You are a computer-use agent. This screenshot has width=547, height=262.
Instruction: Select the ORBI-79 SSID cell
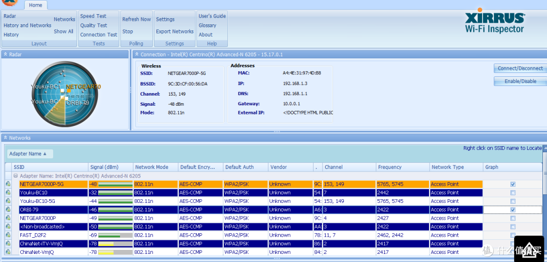[53, 210]
